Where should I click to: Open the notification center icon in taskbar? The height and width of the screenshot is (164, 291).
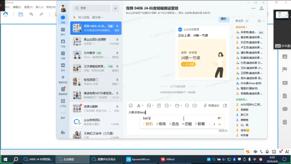tap(284, 159)
